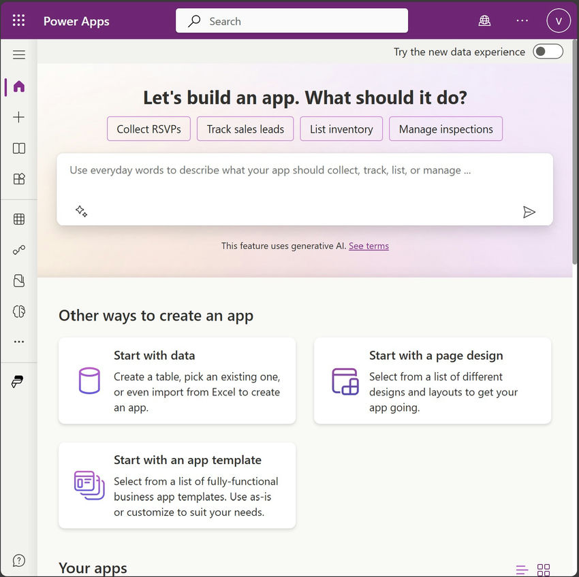Select the Collect RSVPs suggestion
The height and width of the screenshot is (577, 579).
coord(148,129)
